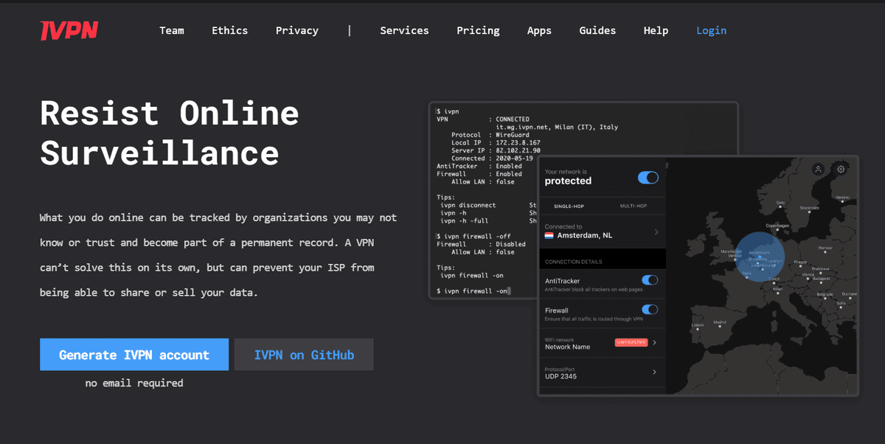Open the Privacy menu item
The image size is (885, 444).
pyautogui.click(x=297, y=30)
